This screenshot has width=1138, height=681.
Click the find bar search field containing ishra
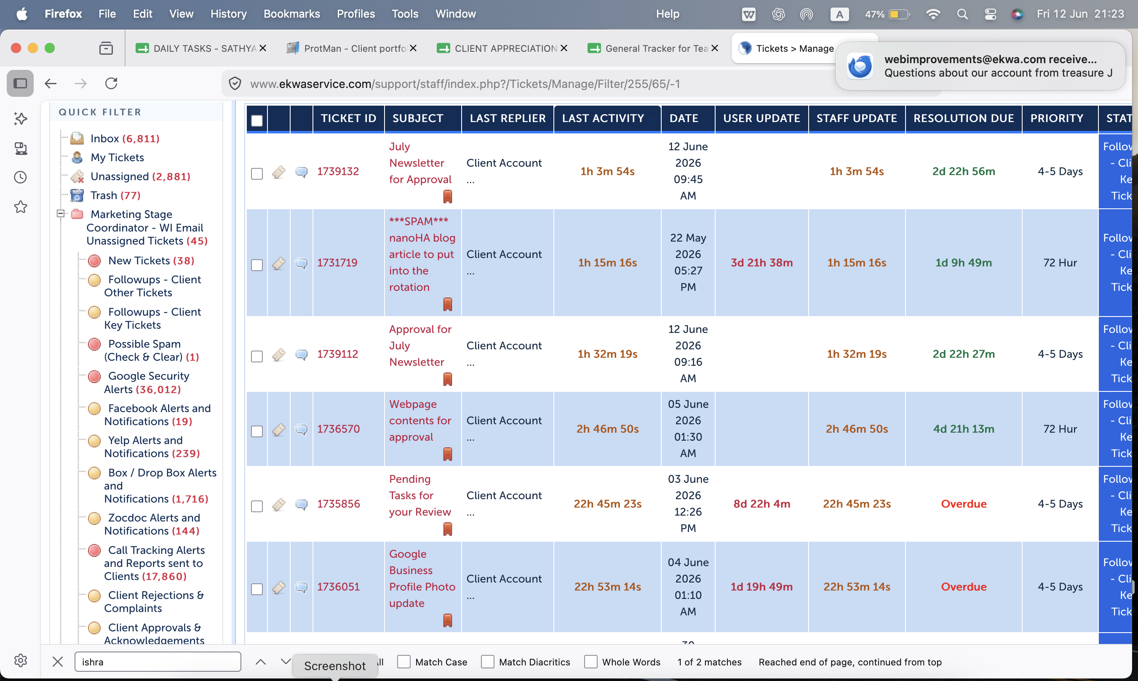click(158, 662)
